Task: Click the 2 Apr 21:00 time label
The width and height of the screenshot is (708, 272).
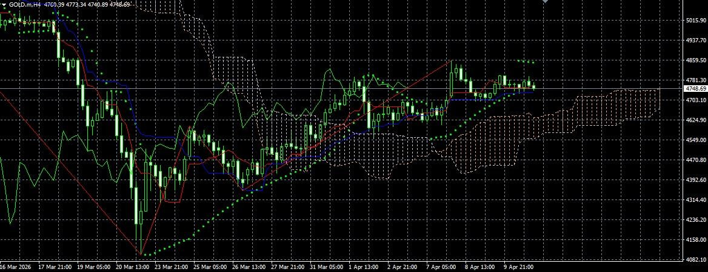Action: [x=403, y=267]
